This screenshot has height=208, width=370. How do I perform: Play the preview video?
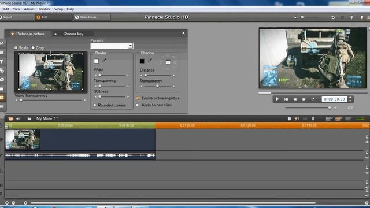277,99
